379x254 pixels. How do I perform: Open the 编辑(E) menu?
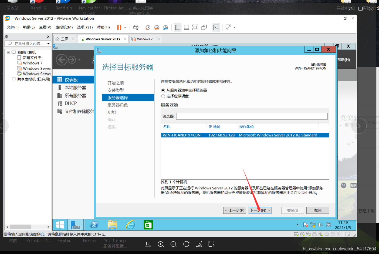click(x=29, y=27)
